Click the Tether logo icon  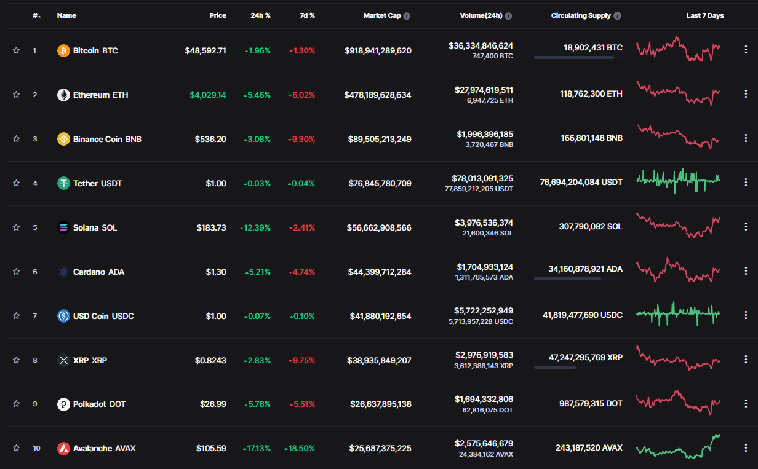(x=63, y=183)
